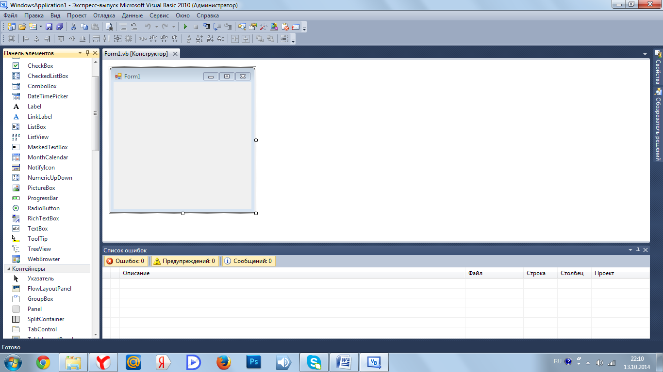663x372 pixels.
Task: Click the Make Same Size icon
Action: pyautogui.click(x=117, y=39)
